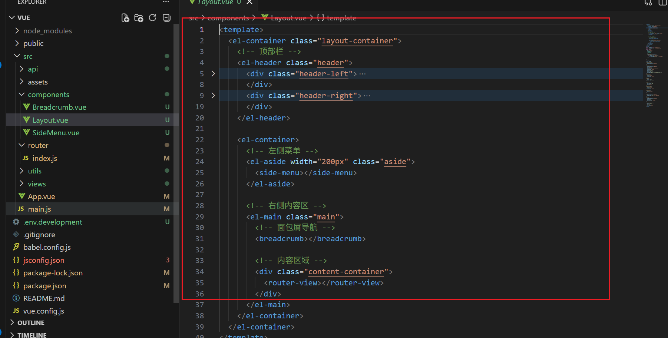Close the Layout.vue editor tab

(x=249, y=2)
